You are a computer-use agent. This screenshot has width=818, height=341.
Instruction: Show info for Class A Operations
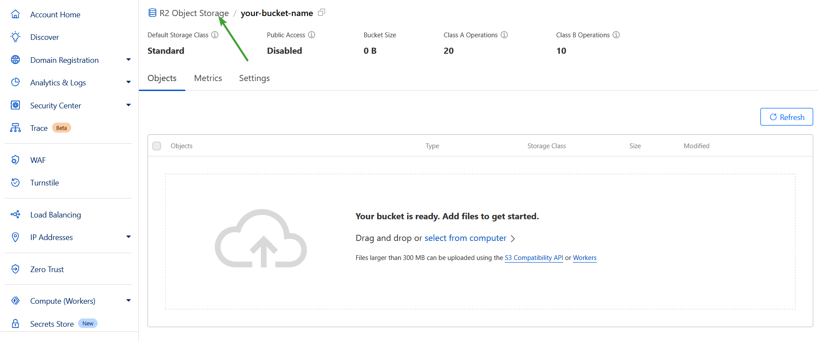504,35
